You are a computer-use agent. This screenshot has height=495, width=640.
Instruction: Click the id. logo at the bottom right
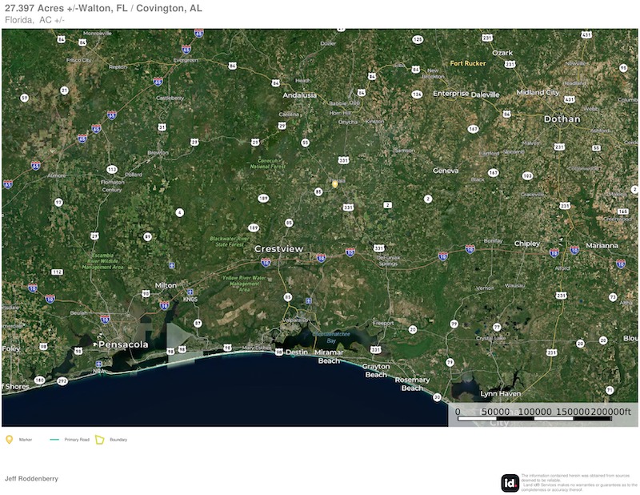510,483
